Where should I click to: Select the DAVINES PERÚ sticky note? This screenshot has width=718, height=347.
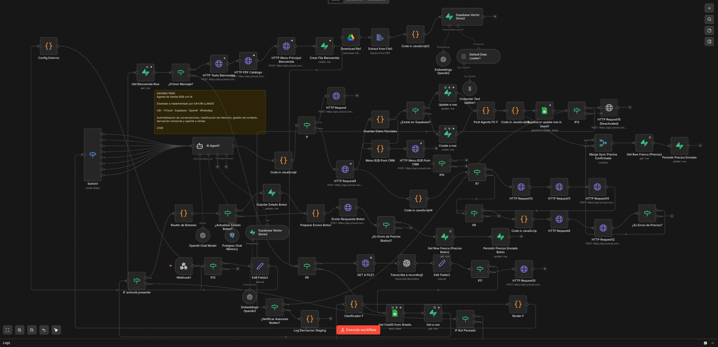210,112
